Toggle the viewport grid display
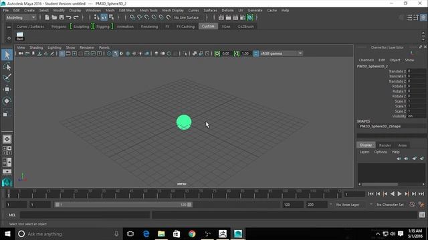Image resolution: width=428 pixels, height=240 pixels. pyautogui.click(x=62, y=53)
